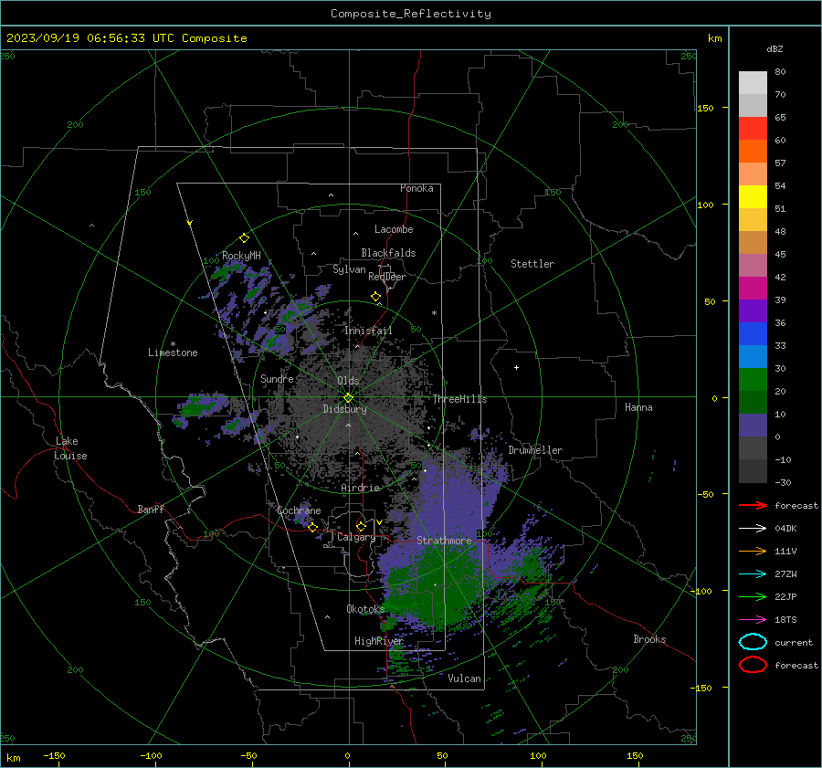Click the red forecast ellipse icon
The width and height of the screenshot is (822, 768).
(x=753, y=665)
